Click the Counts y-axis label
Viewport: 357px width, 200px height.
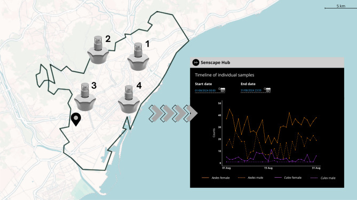pyautogui.click(x=214, y=133)
